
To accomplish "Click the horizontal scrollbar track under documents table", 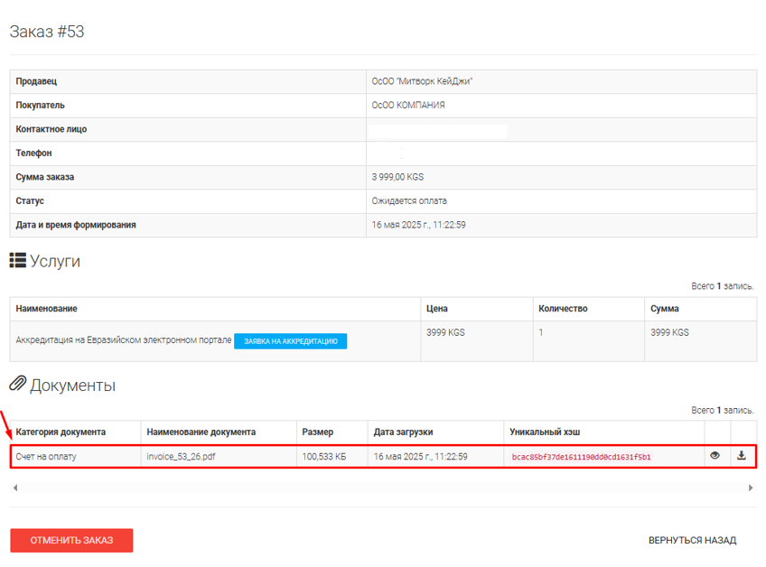I will (x=383, y=488).
